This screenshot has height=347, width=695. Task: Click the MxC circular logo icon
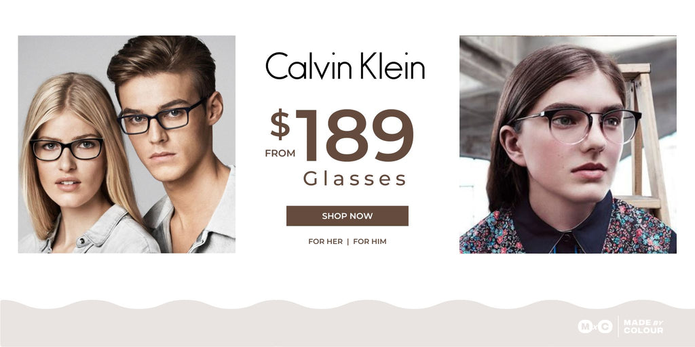tap(595, 327)
